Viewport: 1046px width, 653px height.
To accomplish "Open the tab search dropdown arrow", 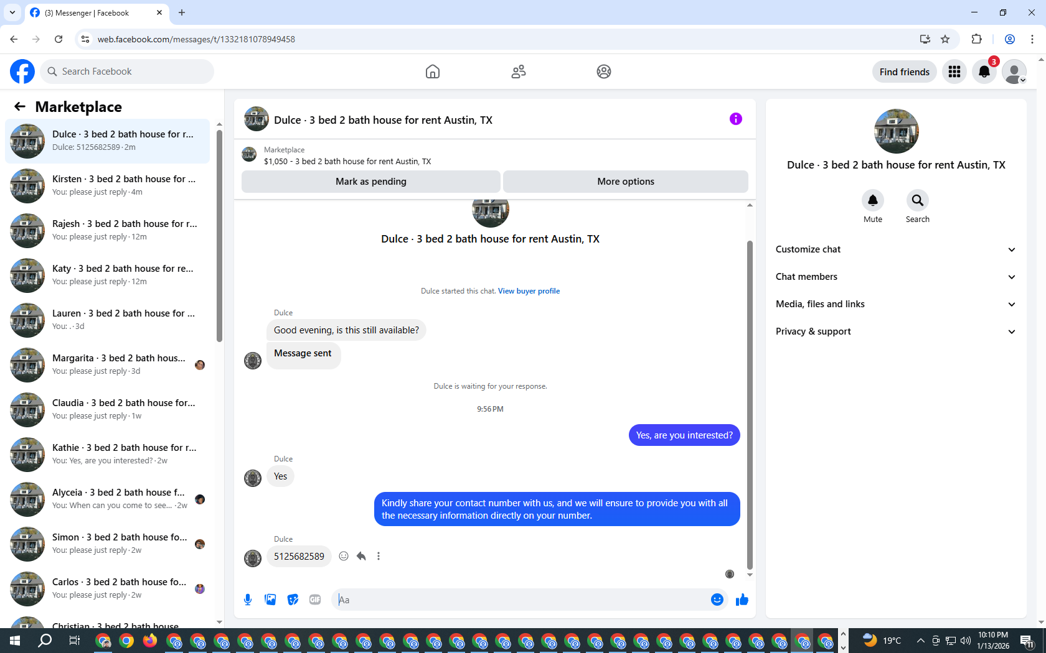I will coord(12,12).
